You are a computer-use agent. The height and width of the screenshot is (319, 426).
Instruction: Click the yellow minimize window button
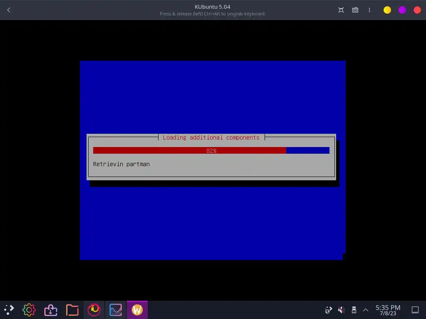(x=387, y=10)
